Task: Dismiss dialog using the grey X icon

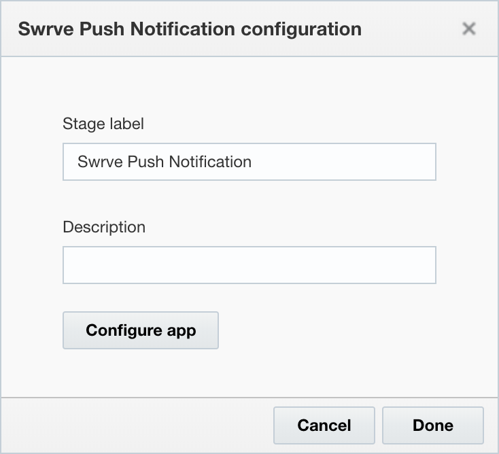Action: [469, 29]
